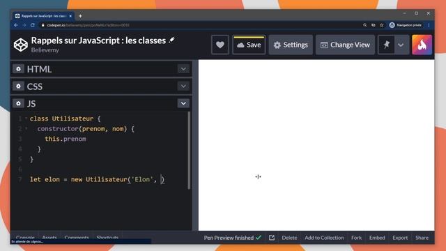The height and width of the screenshot is (251, 446).
Task: Delete this pen
Action: point(289,238)
